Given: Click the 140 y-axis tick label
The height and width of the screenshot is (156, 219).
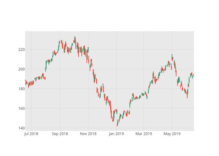Looking at the screenshot, I should 21,128.
